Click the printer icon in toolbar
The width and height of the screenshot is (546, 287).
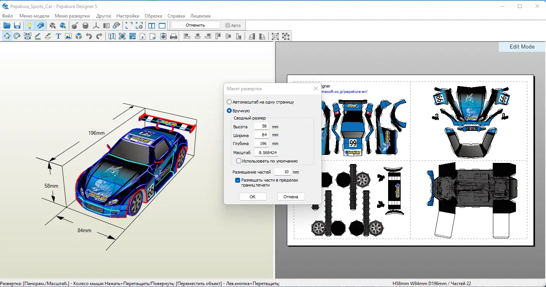click(x=174, y=37)
